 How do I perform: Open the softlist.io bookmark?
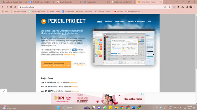point(103,11)
